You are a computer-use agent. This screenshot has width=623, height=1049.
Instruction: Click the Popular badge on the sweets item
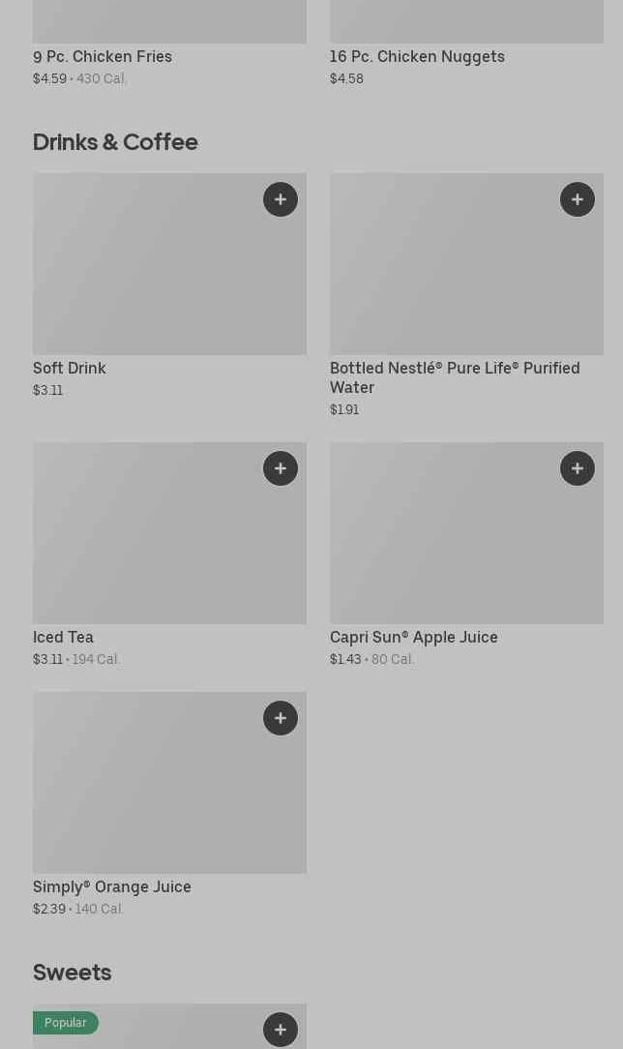[66, 1023]
